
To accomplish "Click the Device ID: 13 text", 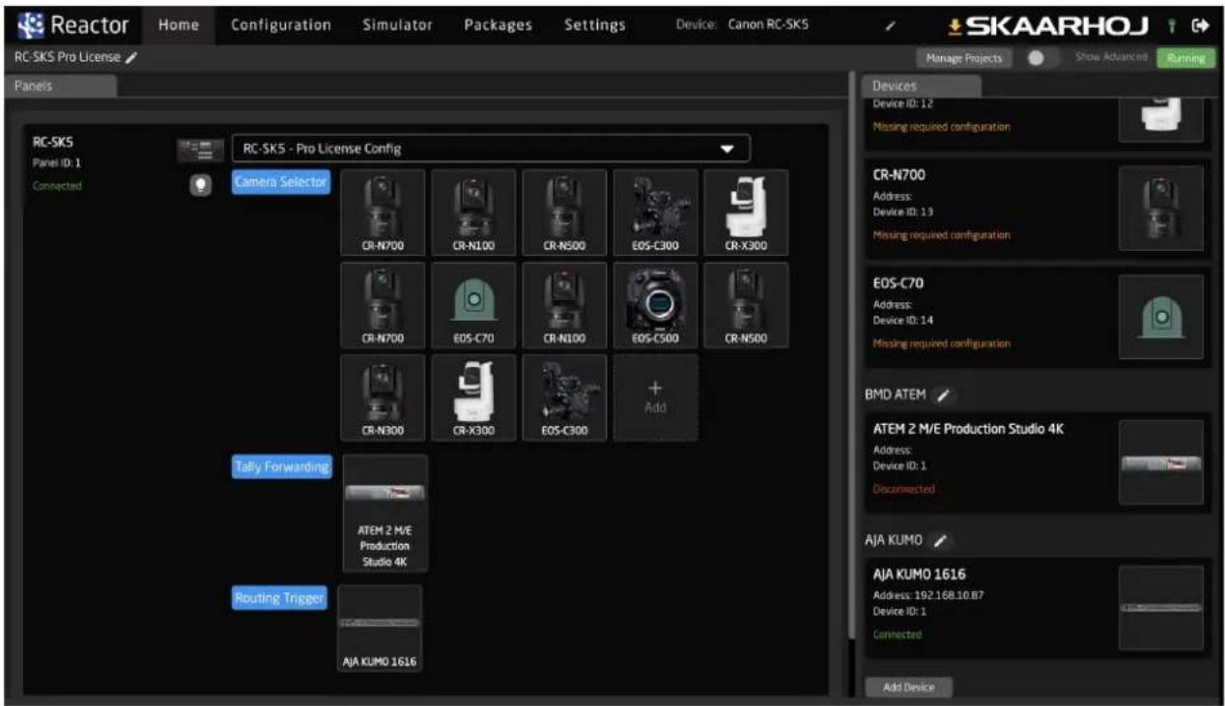I will pos(903,211).
